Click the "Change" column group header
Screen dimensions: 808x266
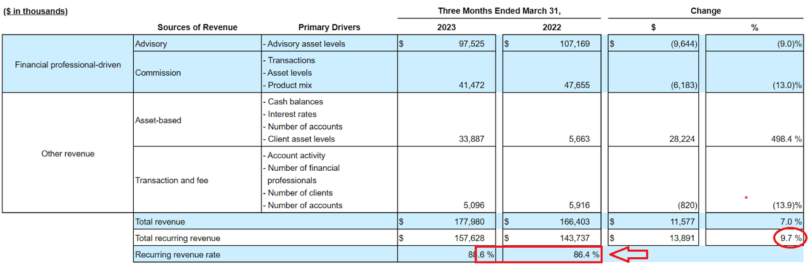coord(706,11)
